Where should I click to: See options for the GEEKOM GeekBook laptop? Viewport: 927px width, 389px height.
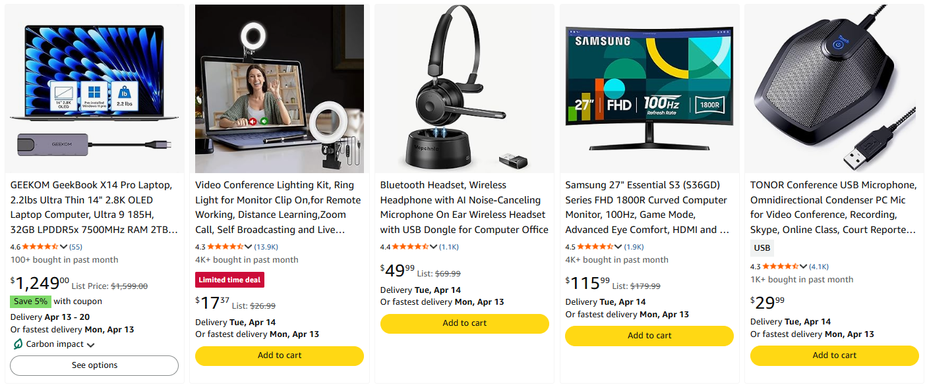tap(94, 365)
